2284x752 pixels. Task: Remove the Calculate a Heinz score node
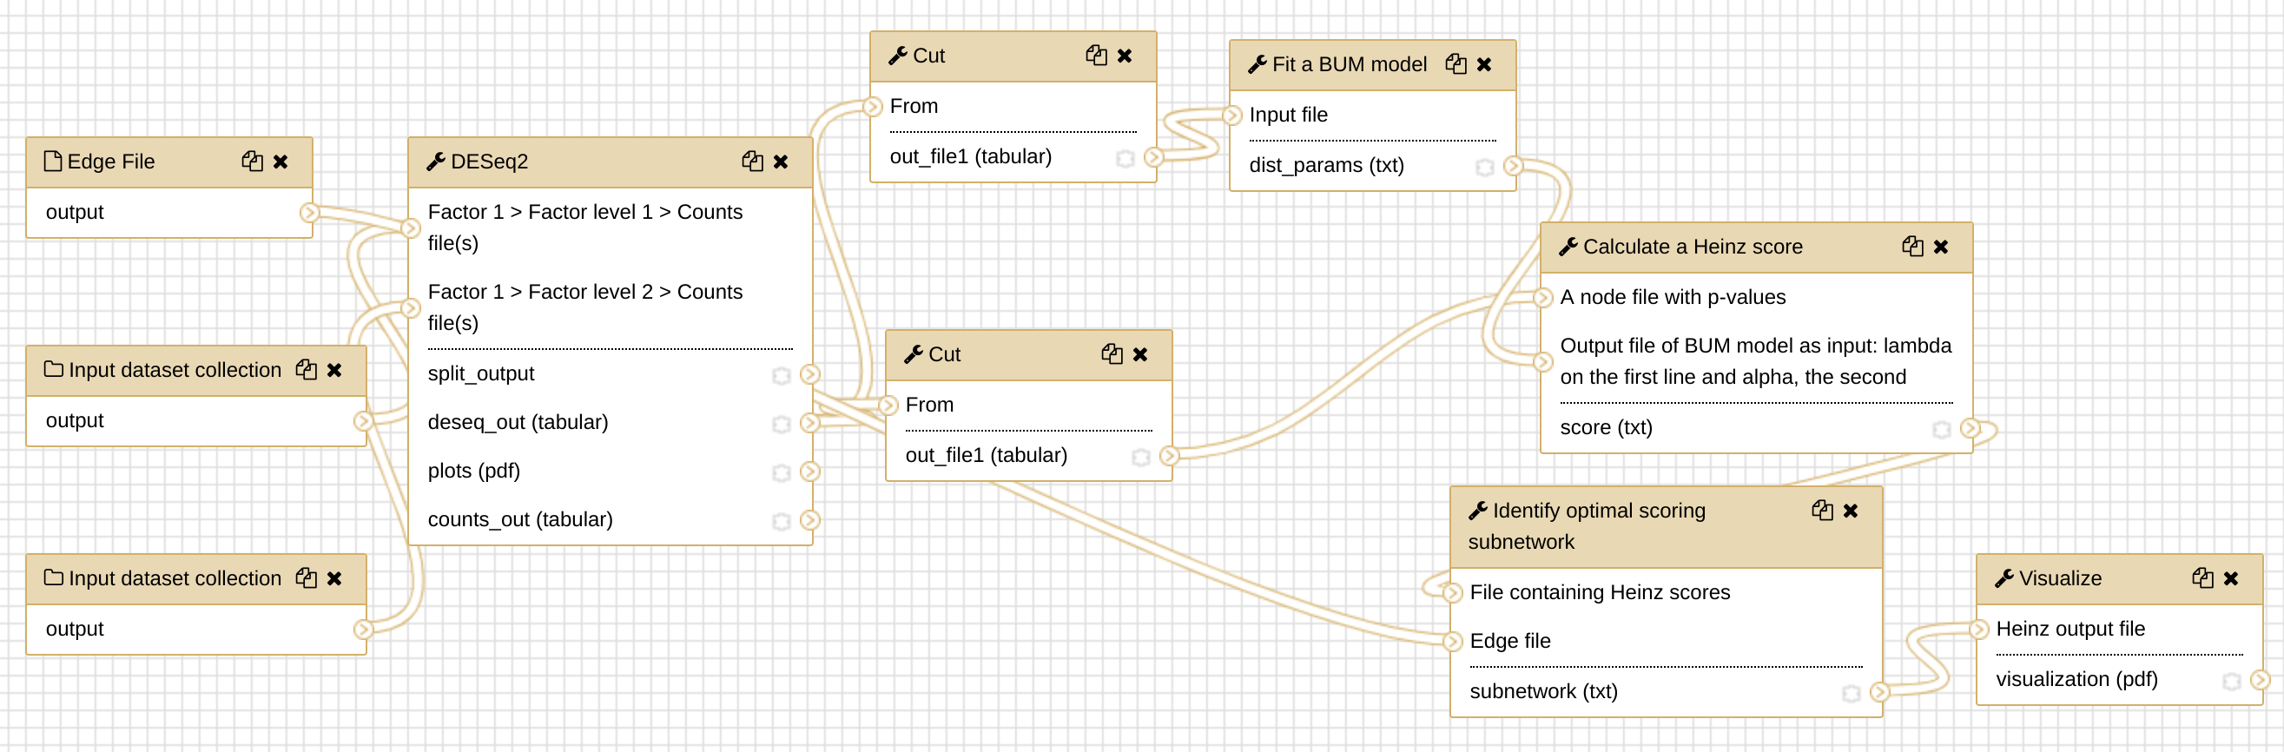[1941, 247]
